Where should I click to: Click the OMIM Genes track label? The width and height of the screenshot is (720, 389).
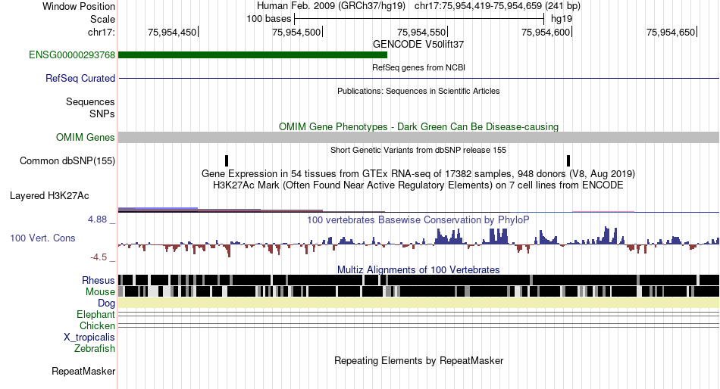tap(86, 138)
